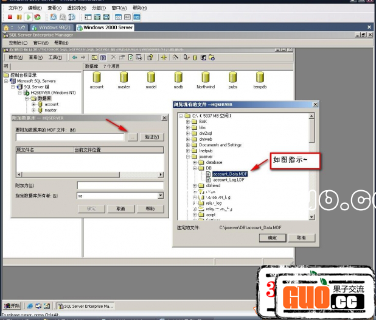Click the MDF file path input field
This screenshot has width=376, height=320.
tap(70, 137)
